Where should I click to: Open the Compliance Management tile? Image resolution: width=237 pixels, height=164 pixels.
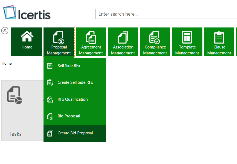155,42
